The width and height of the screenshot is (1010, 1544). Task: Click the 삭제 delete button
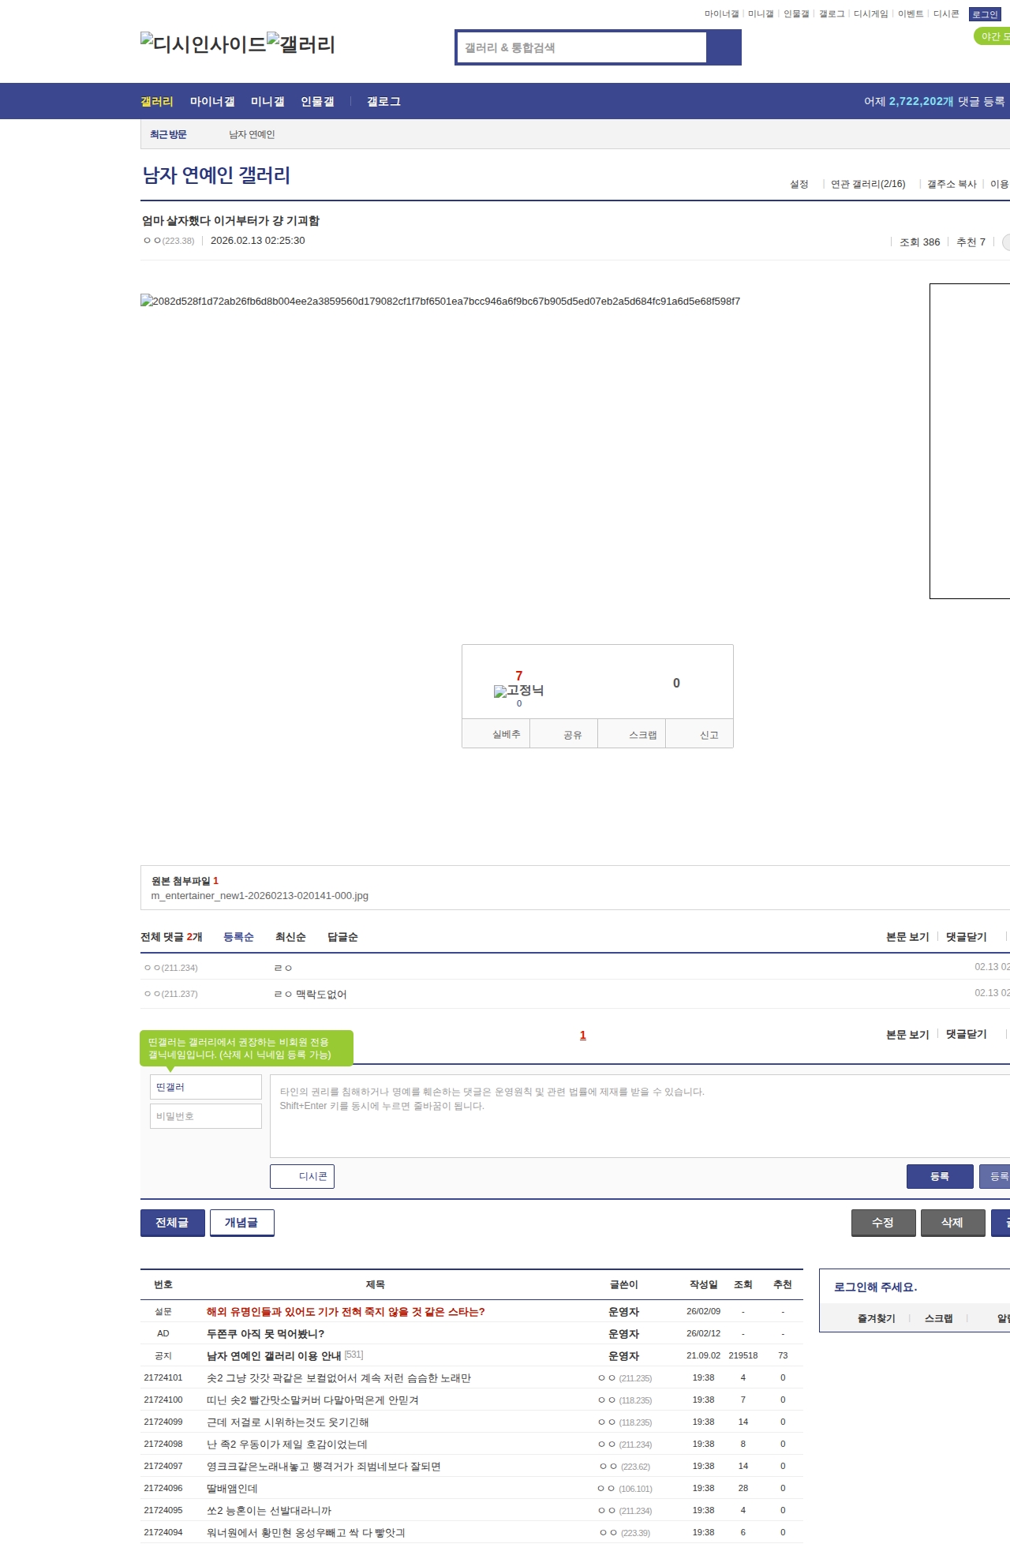tap(953, 1222)
